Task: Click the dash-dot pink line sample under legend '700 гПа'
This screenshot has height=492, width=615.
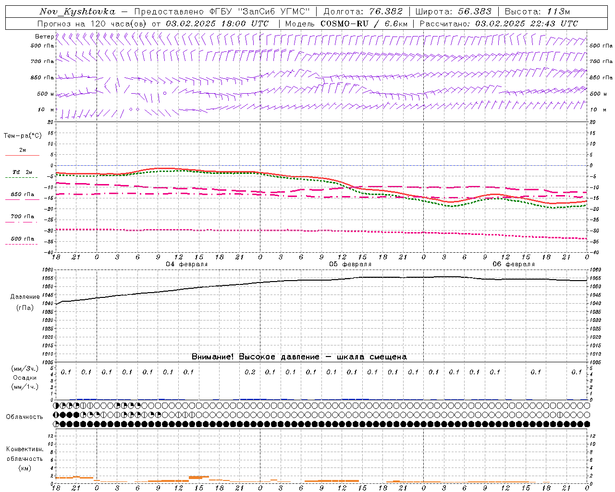Action: coord(22,222)
